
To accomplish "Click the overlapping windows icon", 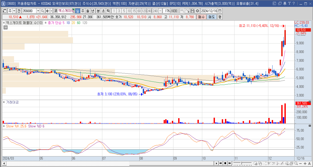I will [x=260, y=163].
